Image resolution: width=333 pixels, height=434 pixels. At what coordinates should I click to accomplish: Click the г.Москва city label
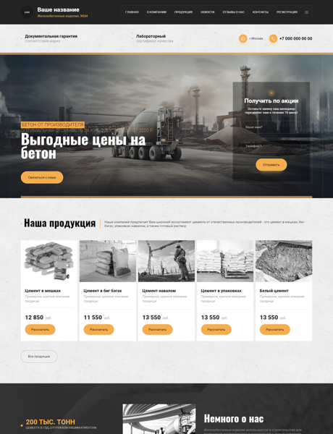256,38
